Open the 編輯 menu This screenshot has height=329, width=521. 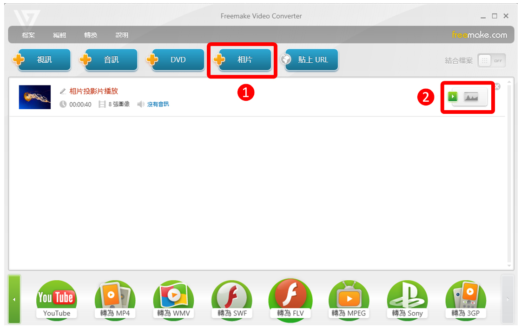click(x=59, y=35)
